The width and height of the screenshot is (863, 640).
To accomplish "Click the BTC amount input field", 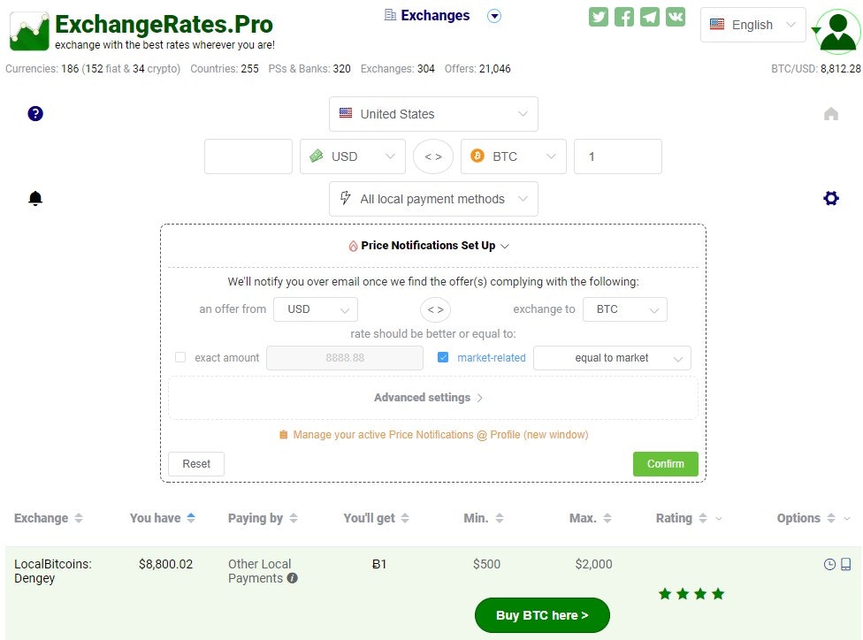I will [617, 156].
